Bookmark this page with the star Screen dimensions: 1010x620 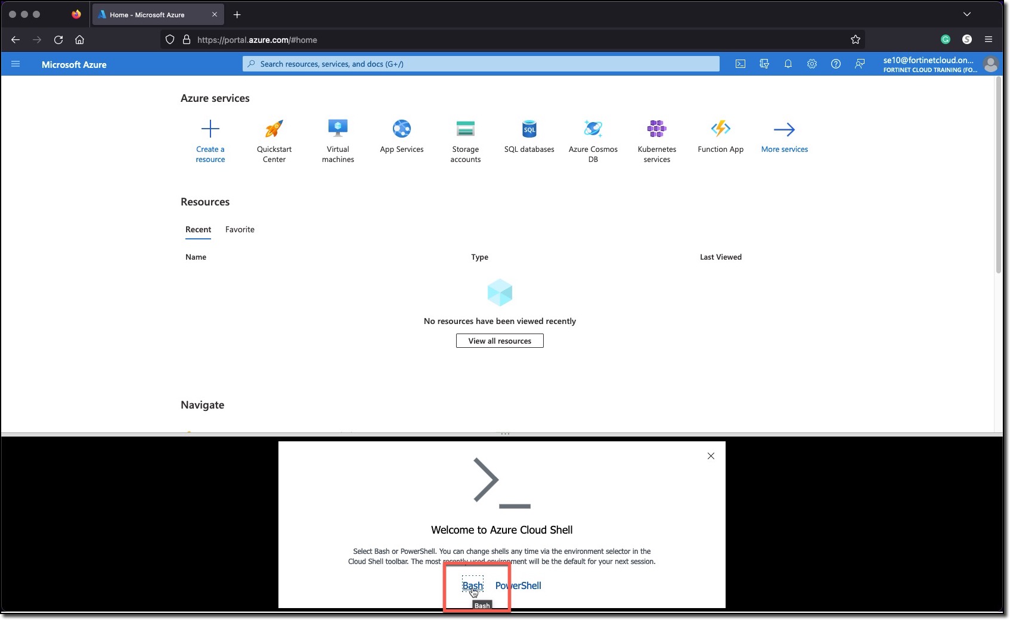(856, 40)
